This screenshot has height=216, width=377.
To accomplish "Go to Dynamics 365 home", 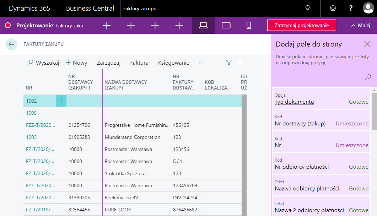I will (29, 9).
